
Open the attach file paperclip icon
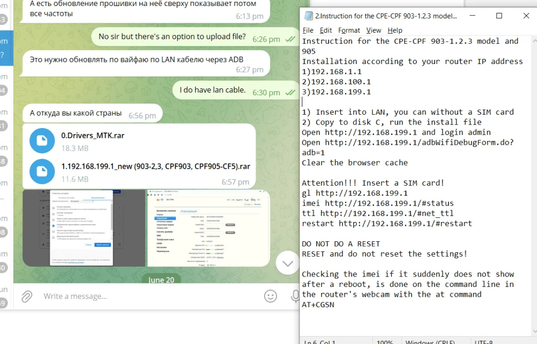pyautogui.click(x=27, y=296)
